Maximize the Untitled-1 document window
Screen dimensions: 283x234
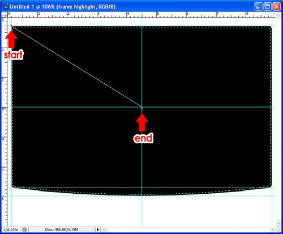coord(267,7)
